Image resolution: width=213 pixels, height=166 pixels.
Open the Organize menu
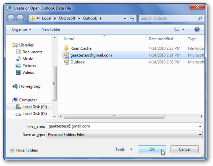(x=21, y=29)
